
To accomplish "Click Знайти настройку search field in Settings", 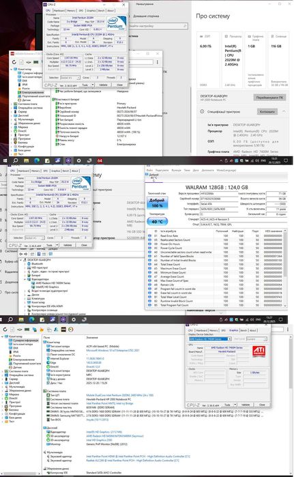I will [x=158, y=26].
